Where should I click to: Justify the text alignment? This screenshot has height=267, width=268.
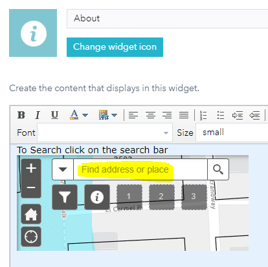click(x=184, y=115)
